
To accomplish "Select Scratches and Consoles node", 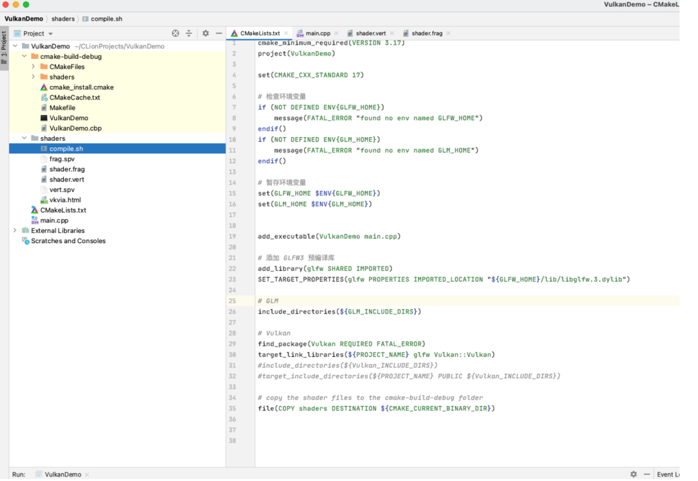I will pos(68,241).
